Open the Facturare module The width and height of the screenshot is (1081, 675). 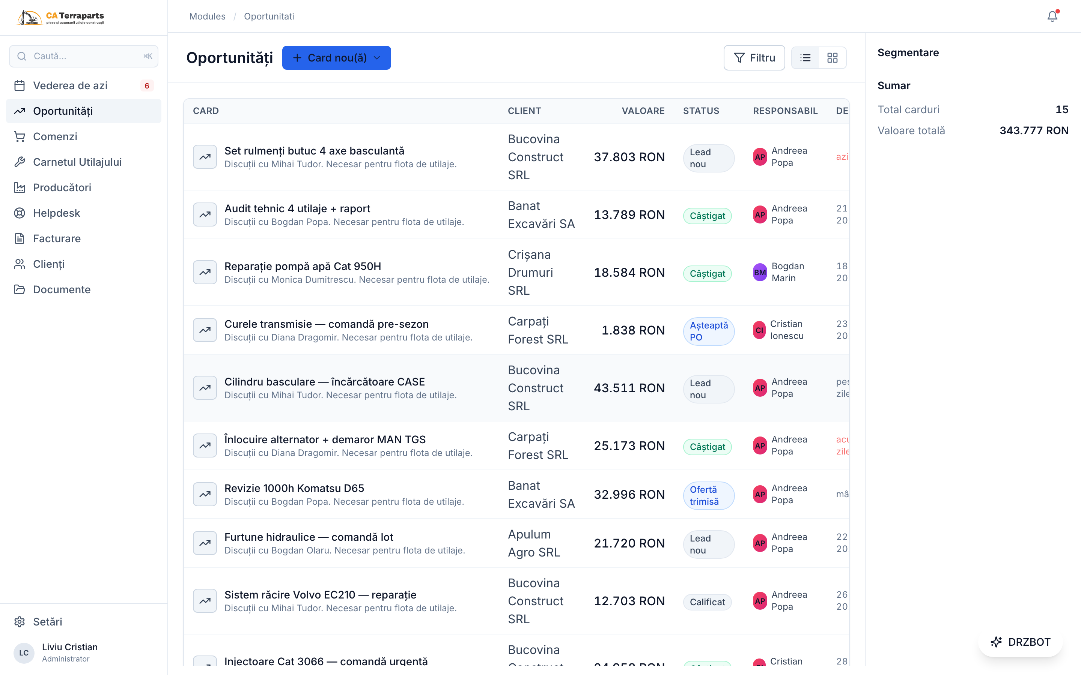tap(84, 238)
